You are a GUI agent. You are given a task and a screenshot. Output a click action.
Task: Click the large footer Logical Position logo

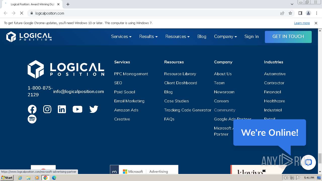[66, 69]
